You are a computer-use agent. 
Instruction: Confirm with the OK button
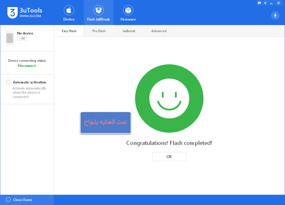point(169,157)
